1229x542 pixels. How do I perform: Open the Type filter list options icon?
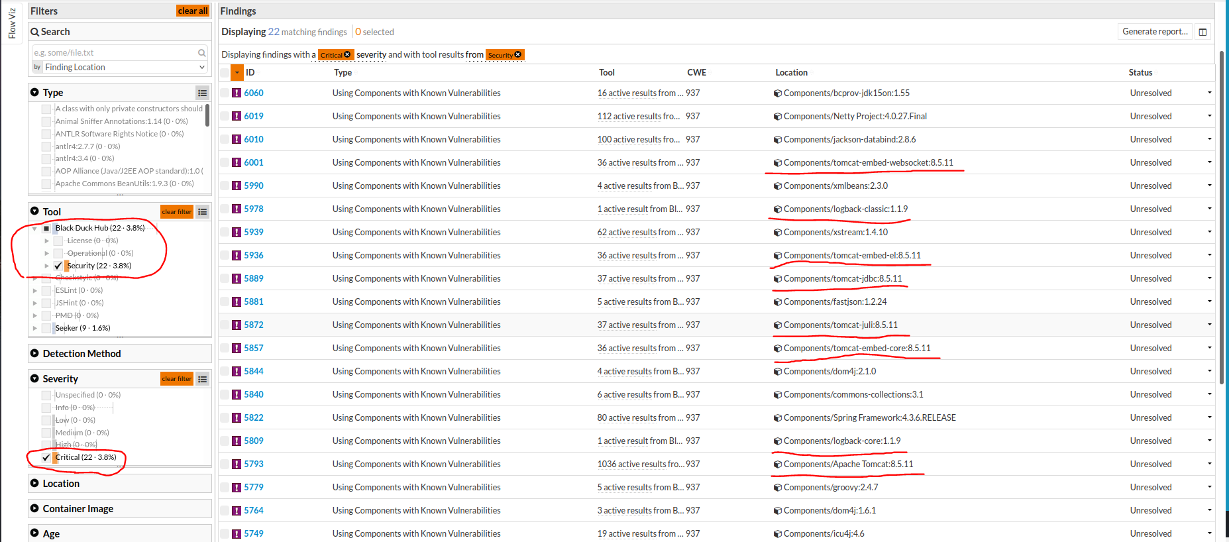[x=203, y=93]
